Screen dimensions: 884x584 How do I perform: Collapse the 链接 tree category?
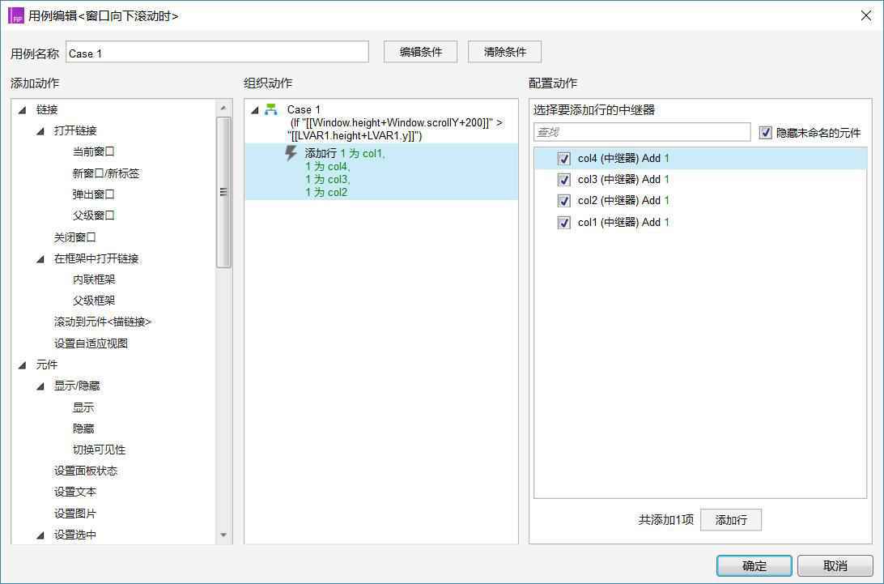tap(23, 110)
